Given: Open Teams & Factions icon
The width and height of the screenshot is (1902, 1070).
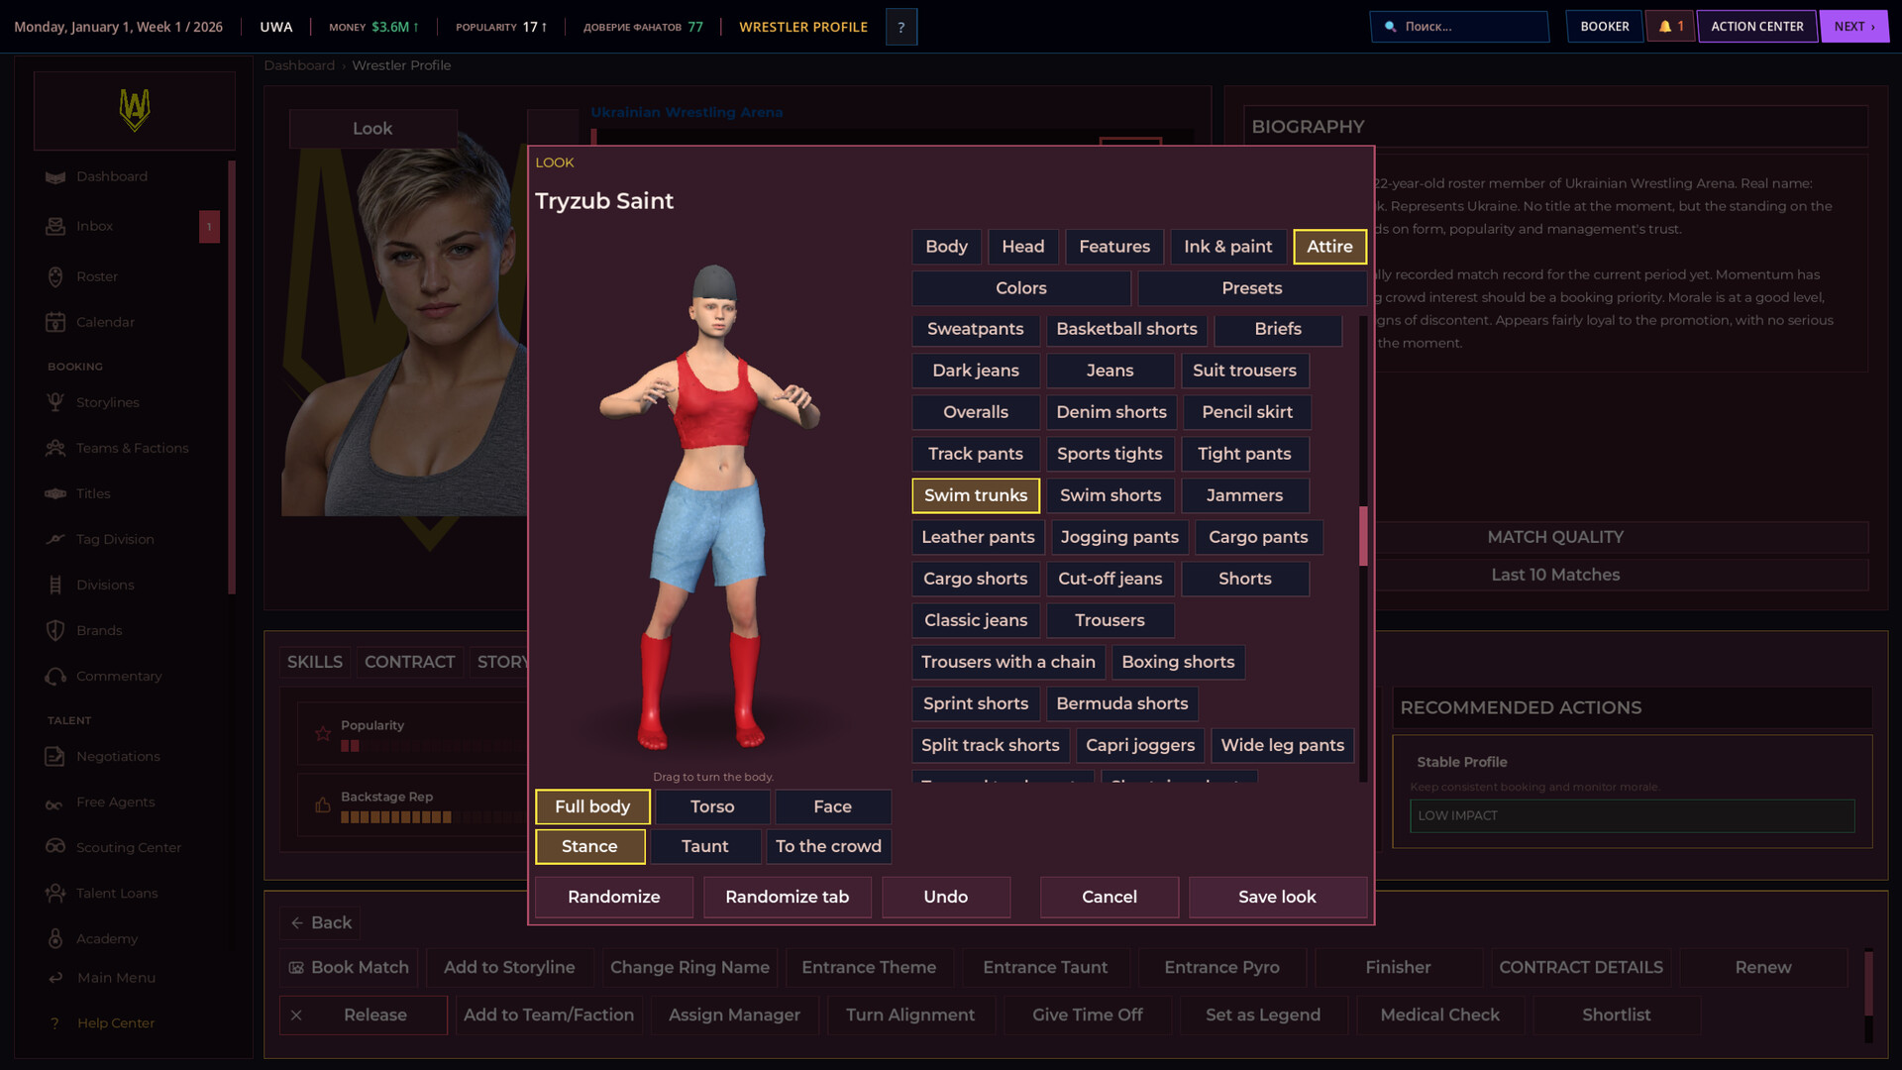Looking at the screenshot, I should 55,448.
